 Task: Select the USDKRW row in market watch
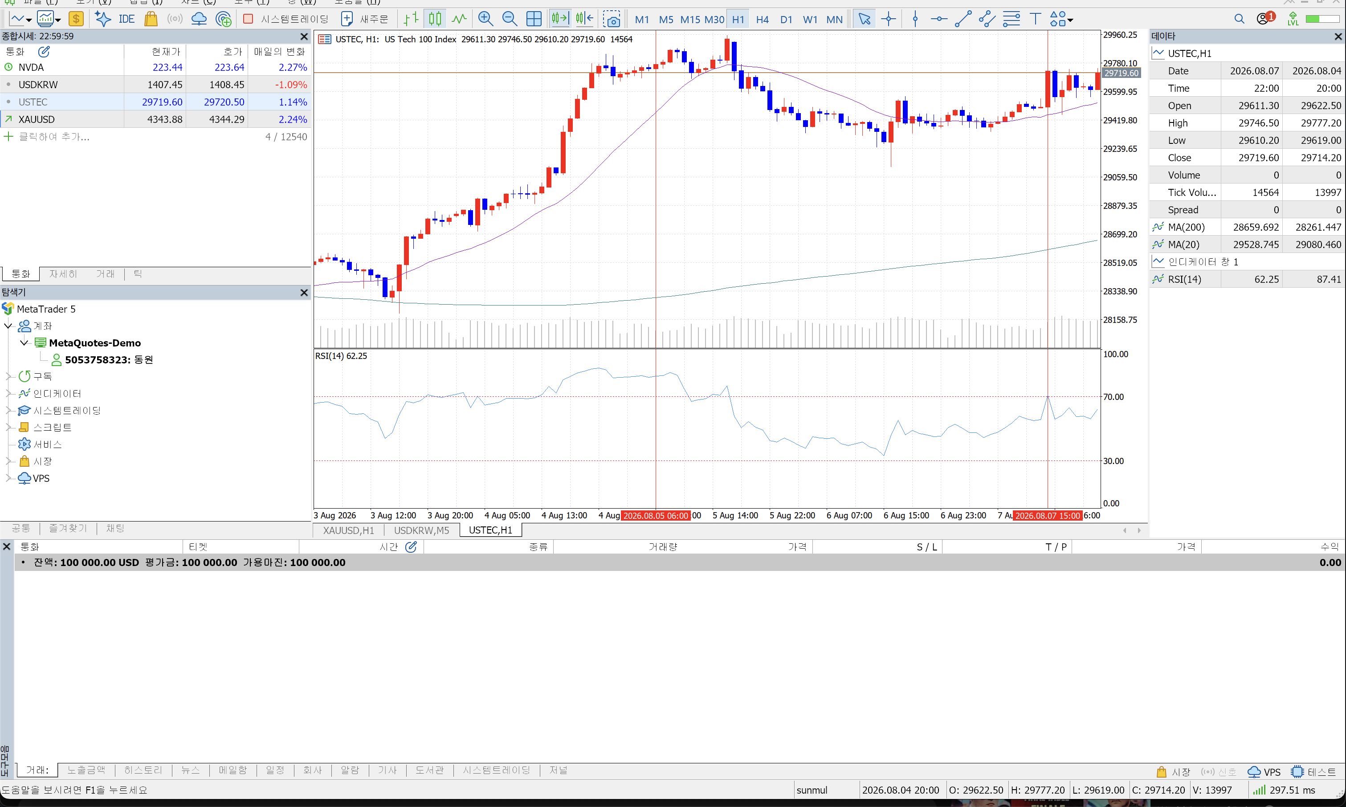155,84
